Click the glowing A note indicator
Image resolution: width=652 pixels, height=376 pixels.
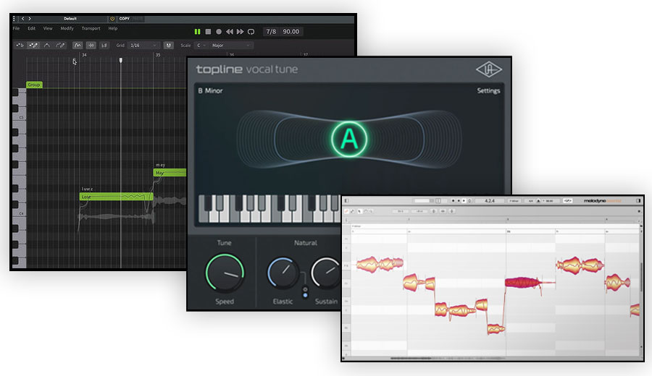(349, 139)
